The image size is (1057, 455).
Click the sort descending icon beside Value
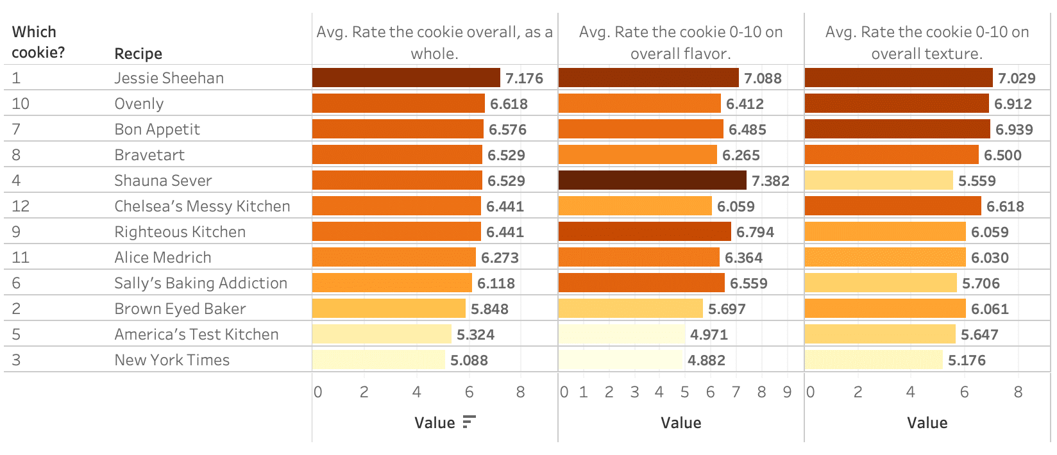(x=469, y=422)
